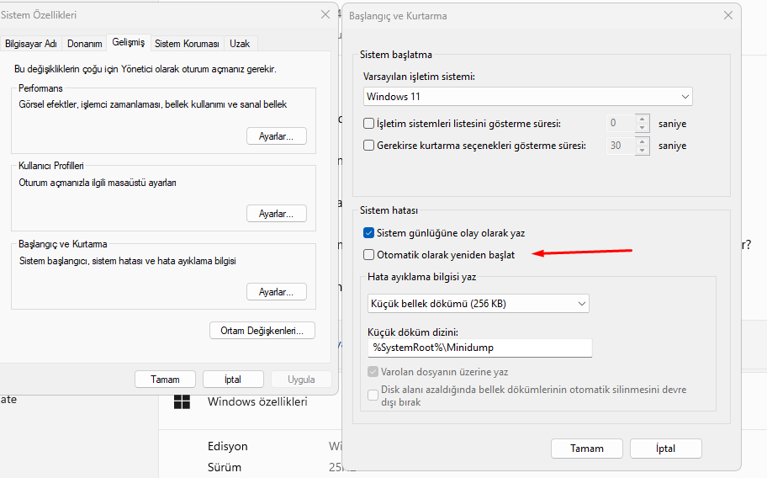Click Tamam in Sistem Özellikleri window
The image size is (767, 478).
165,380
